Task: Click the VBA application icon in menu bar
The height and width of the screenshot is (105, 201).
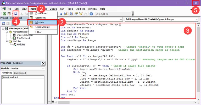Action: pos(4,9)
